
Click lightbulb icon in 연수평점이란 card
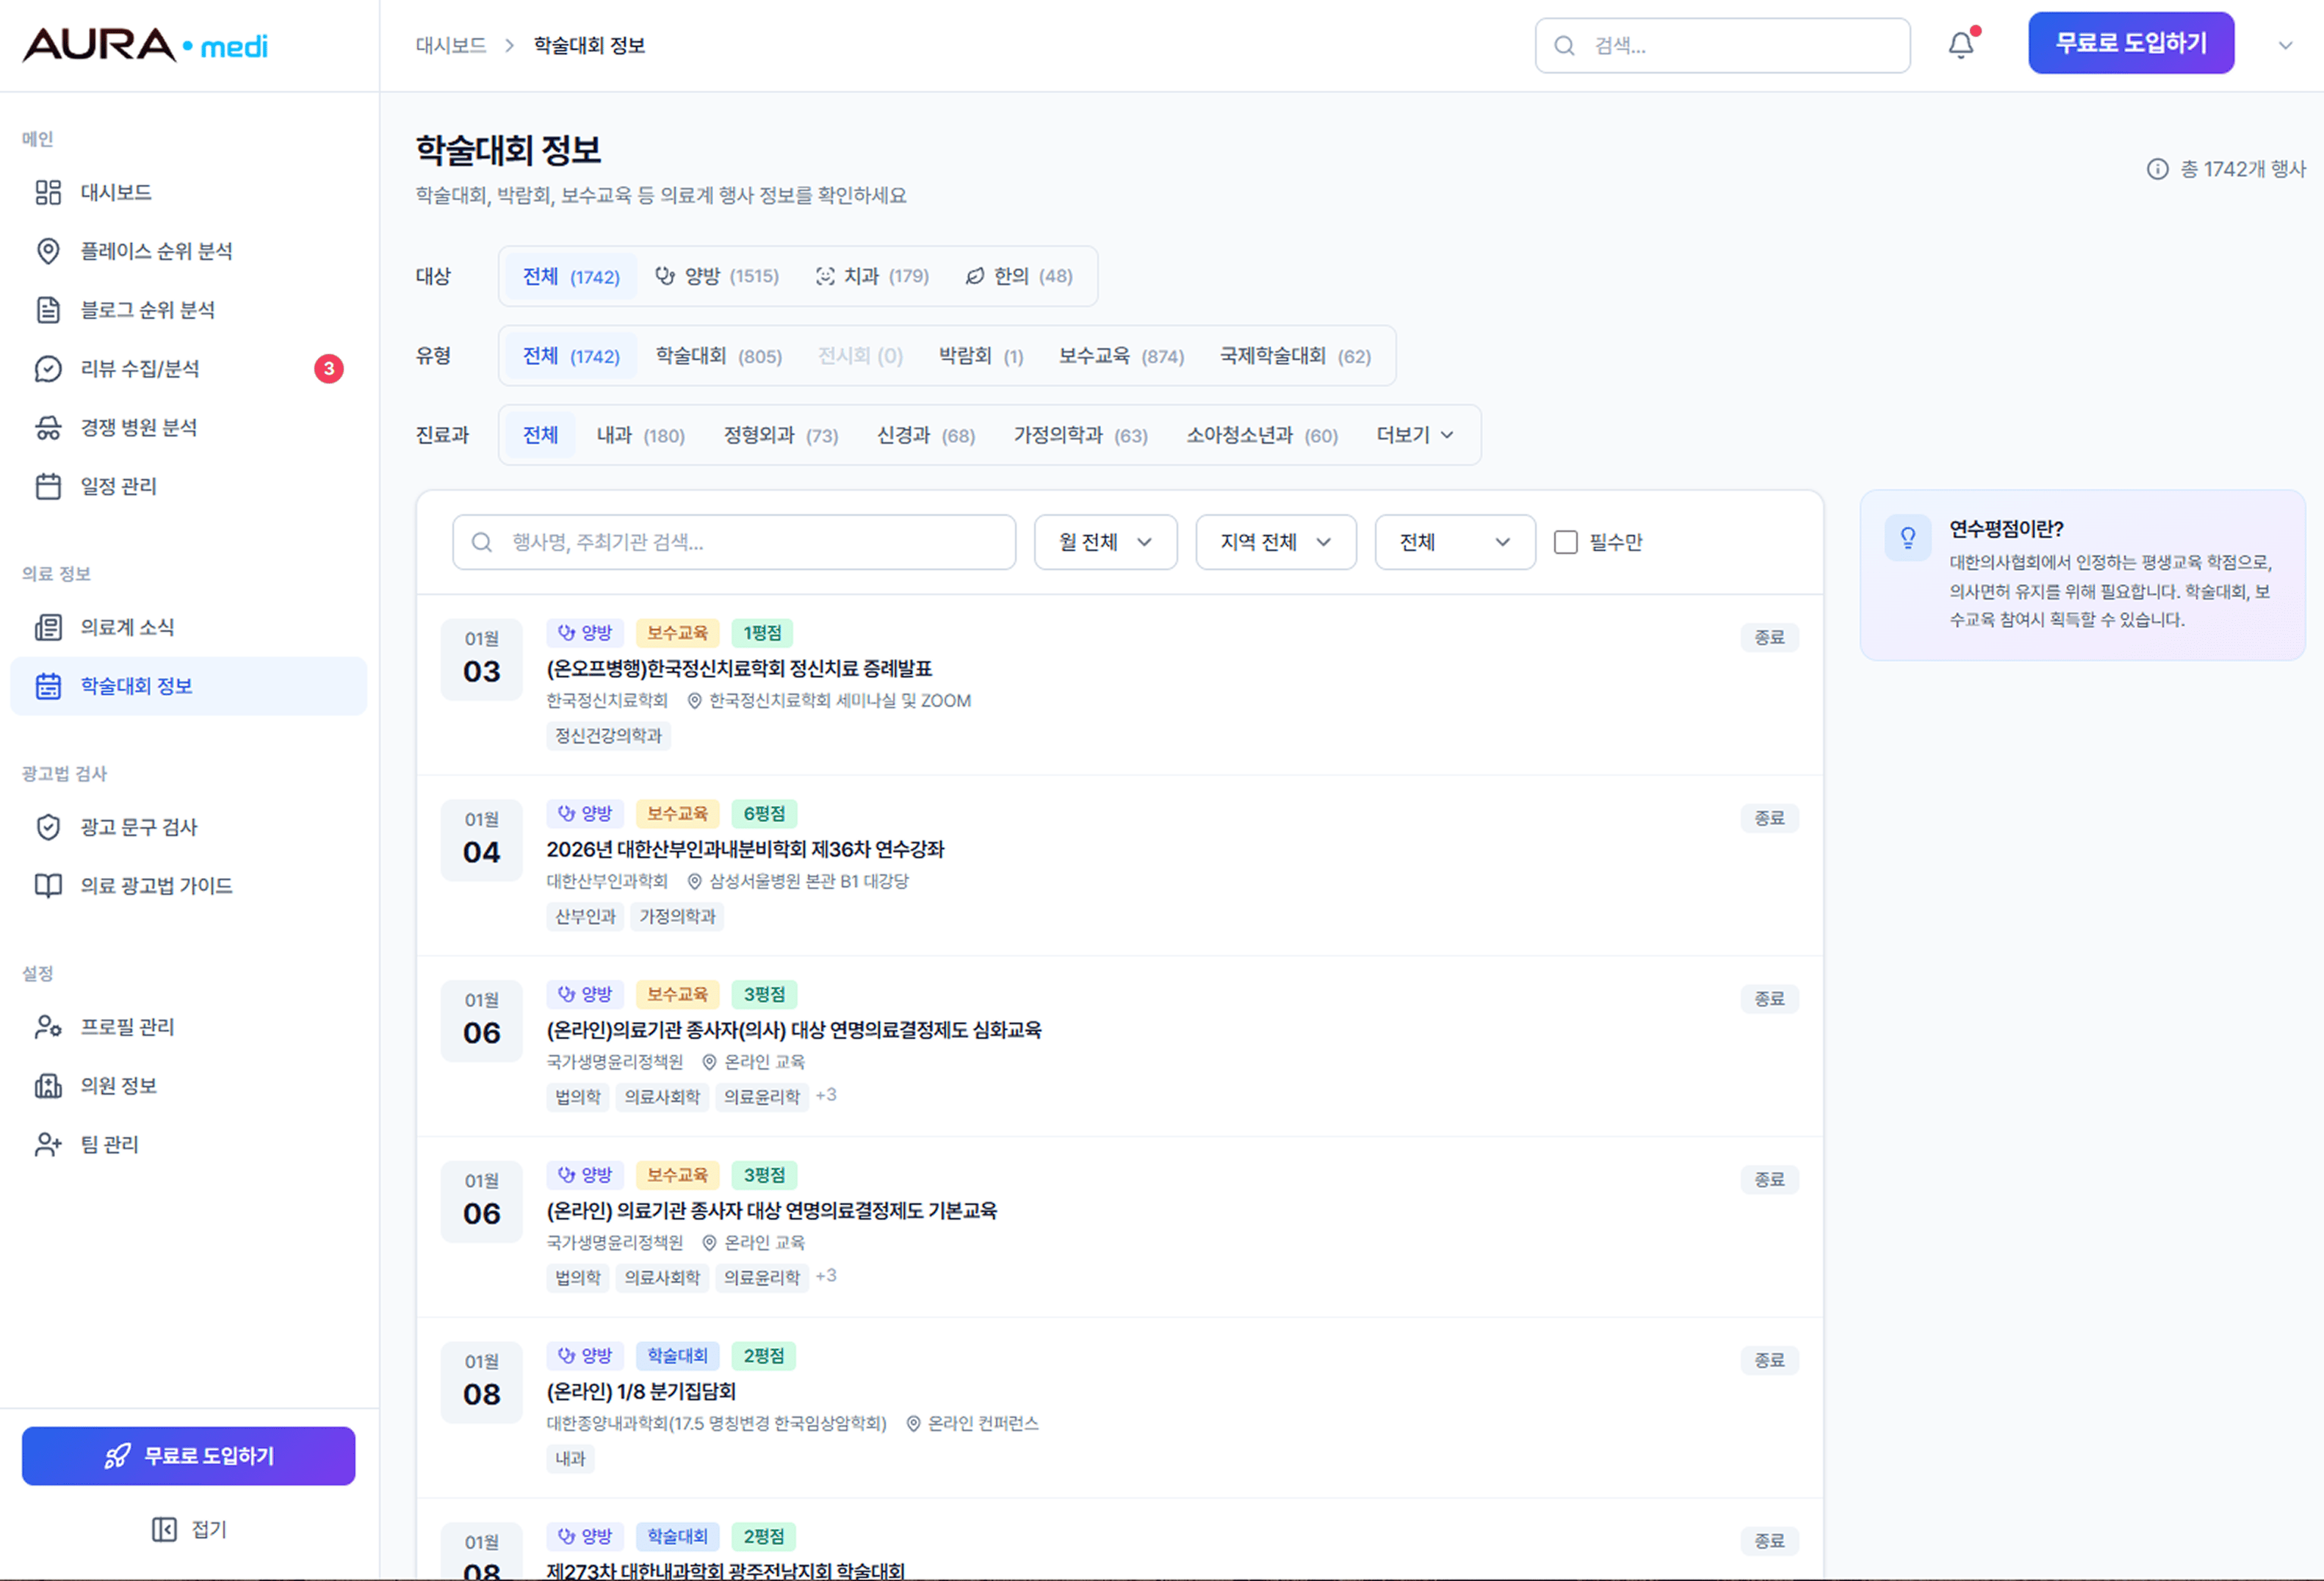coord(1908,538)
